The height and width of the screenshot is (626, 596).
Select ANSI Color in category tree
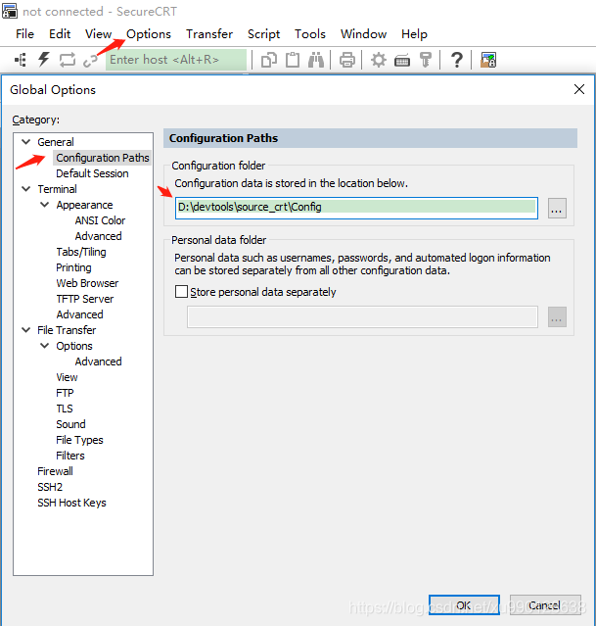click(x=100, y=220)
